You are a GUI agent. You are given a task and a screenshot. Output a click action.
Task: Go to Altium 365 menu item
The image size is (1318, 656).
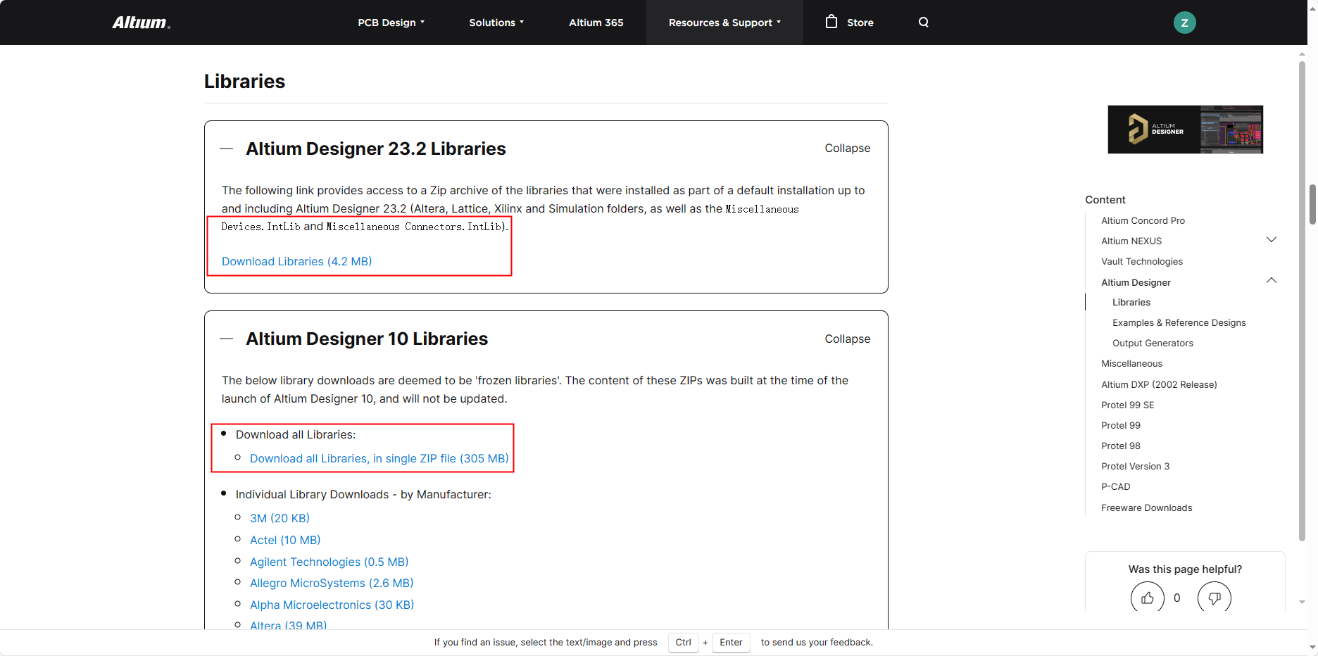click(596, 23)
